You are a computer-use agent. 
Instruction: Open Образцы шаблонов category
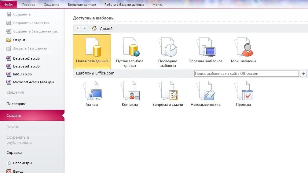[205, 50]
